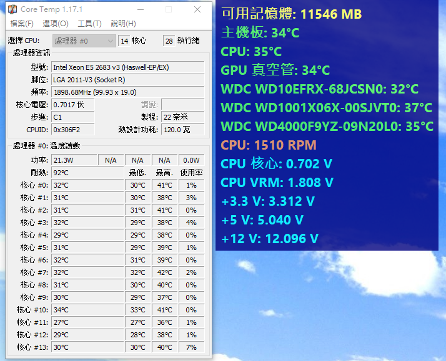The image size is (446, 361).
Task: Click the CPU 核心 0.702 V line
Action: click(x=277, y=164)
